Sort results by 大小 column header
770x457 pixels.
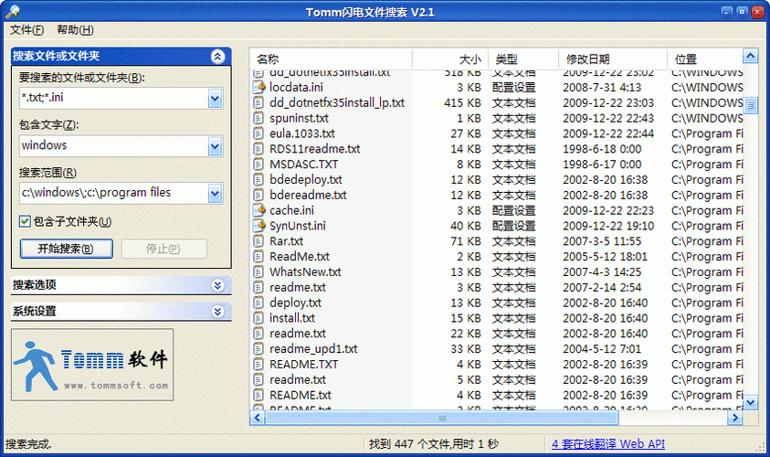coord(449,59)
